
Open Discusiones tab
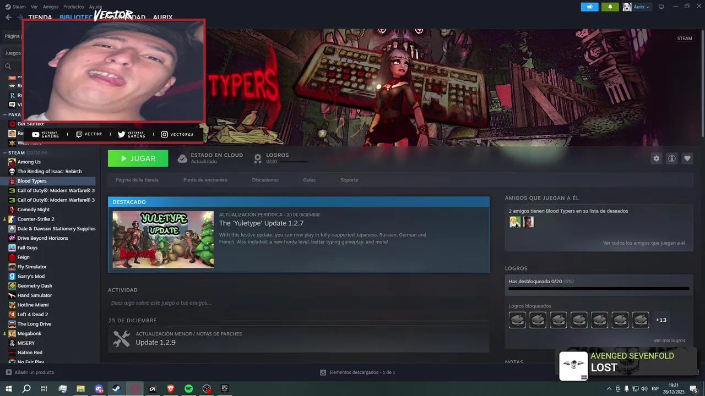coord(265,180)
